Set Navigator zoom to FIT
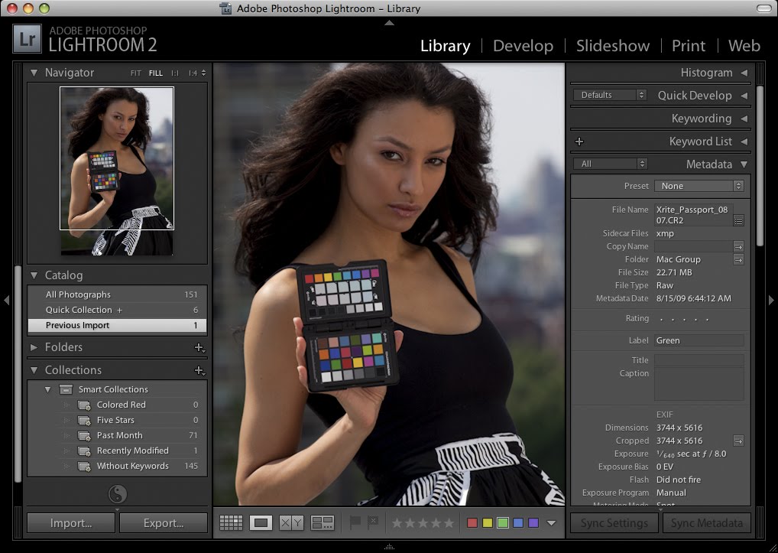Viewport: 778px width, 553px height. [135, 73]
